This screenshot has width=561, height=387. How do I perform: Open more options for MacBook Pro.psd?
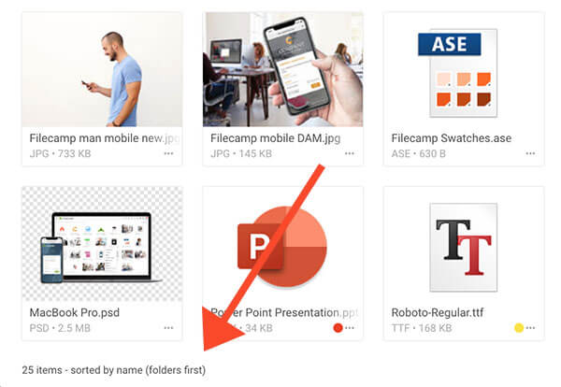168,327
